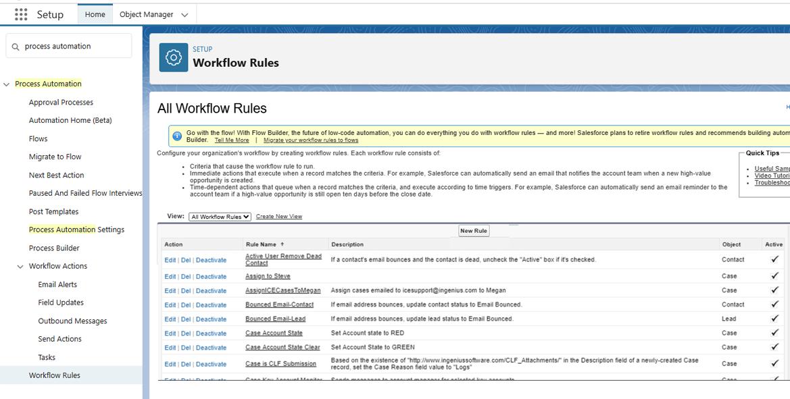This screenshot has height=399, width=790.
Task: Click the Active checkmark for Assign to Steve
Action: [774, 276]
